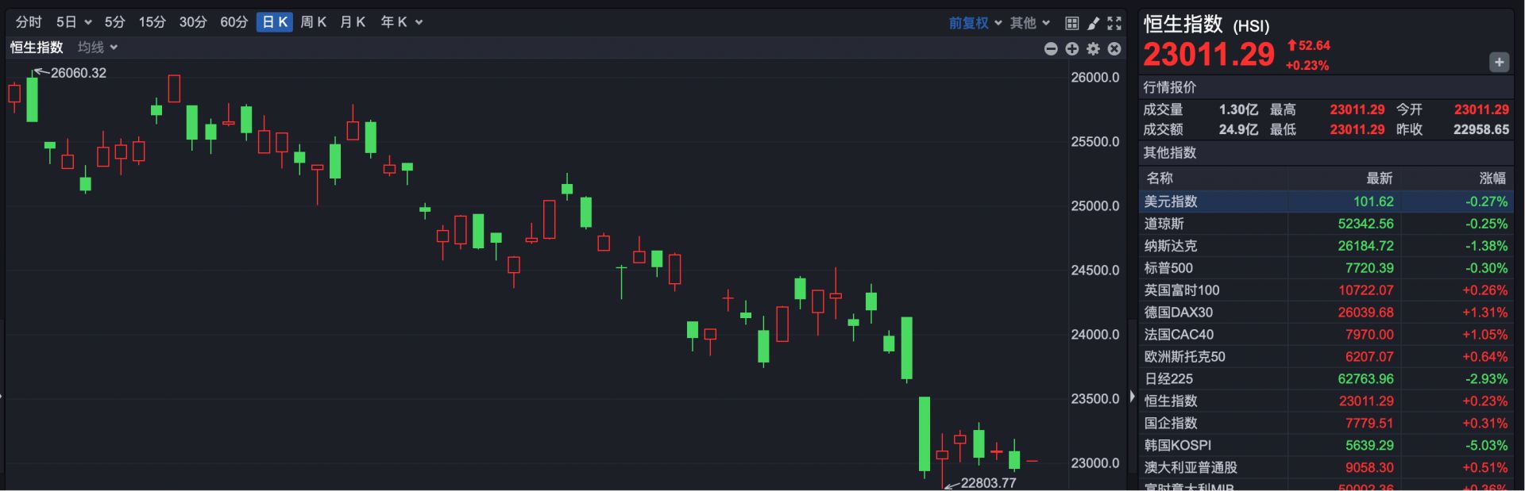1525x491 pixels.
Task: Select the 国企指数 index row
Action: pos(1326,424)
